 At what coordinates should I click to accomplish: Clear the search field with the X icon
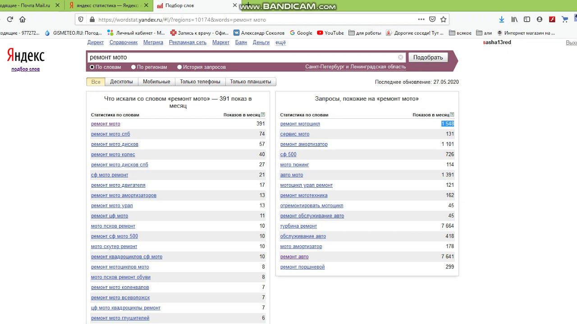click(x=400, y=57)
